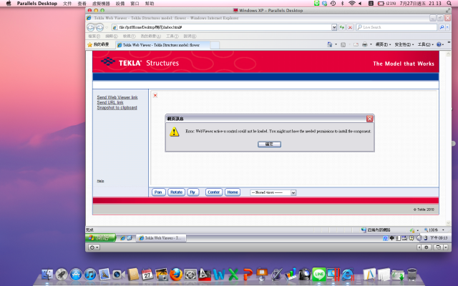Expand the address bar history dropdown
The width and height of the screenshot is (458, 286).
[334, 27]
